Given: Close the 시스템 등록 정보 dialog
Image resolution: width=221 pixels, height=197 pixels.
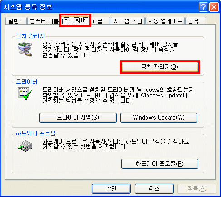Looking at the screenshot, I should click(x=214, y=7).
